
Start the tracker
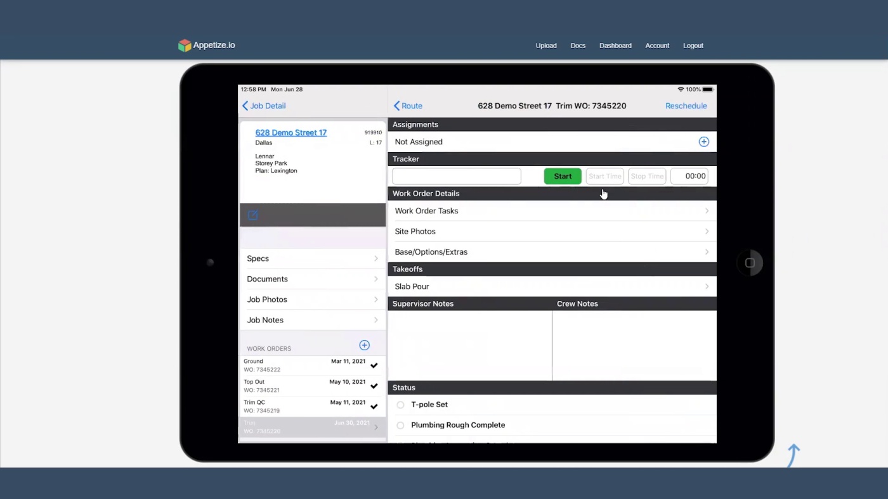tap(563, 176)
